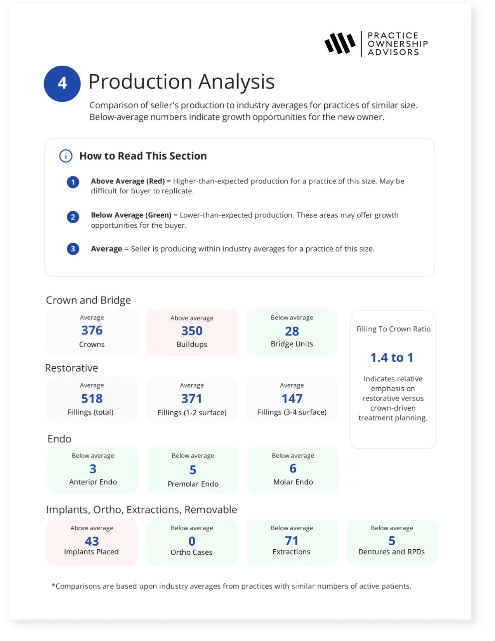Select the 3 Anterior Endo card
This screenshot has width=495, height=641.
click(93, 470)
